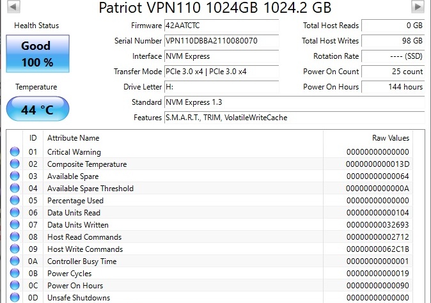Click status orb for Host Write Commands row

pyautogui.click(x=15, y=249)
